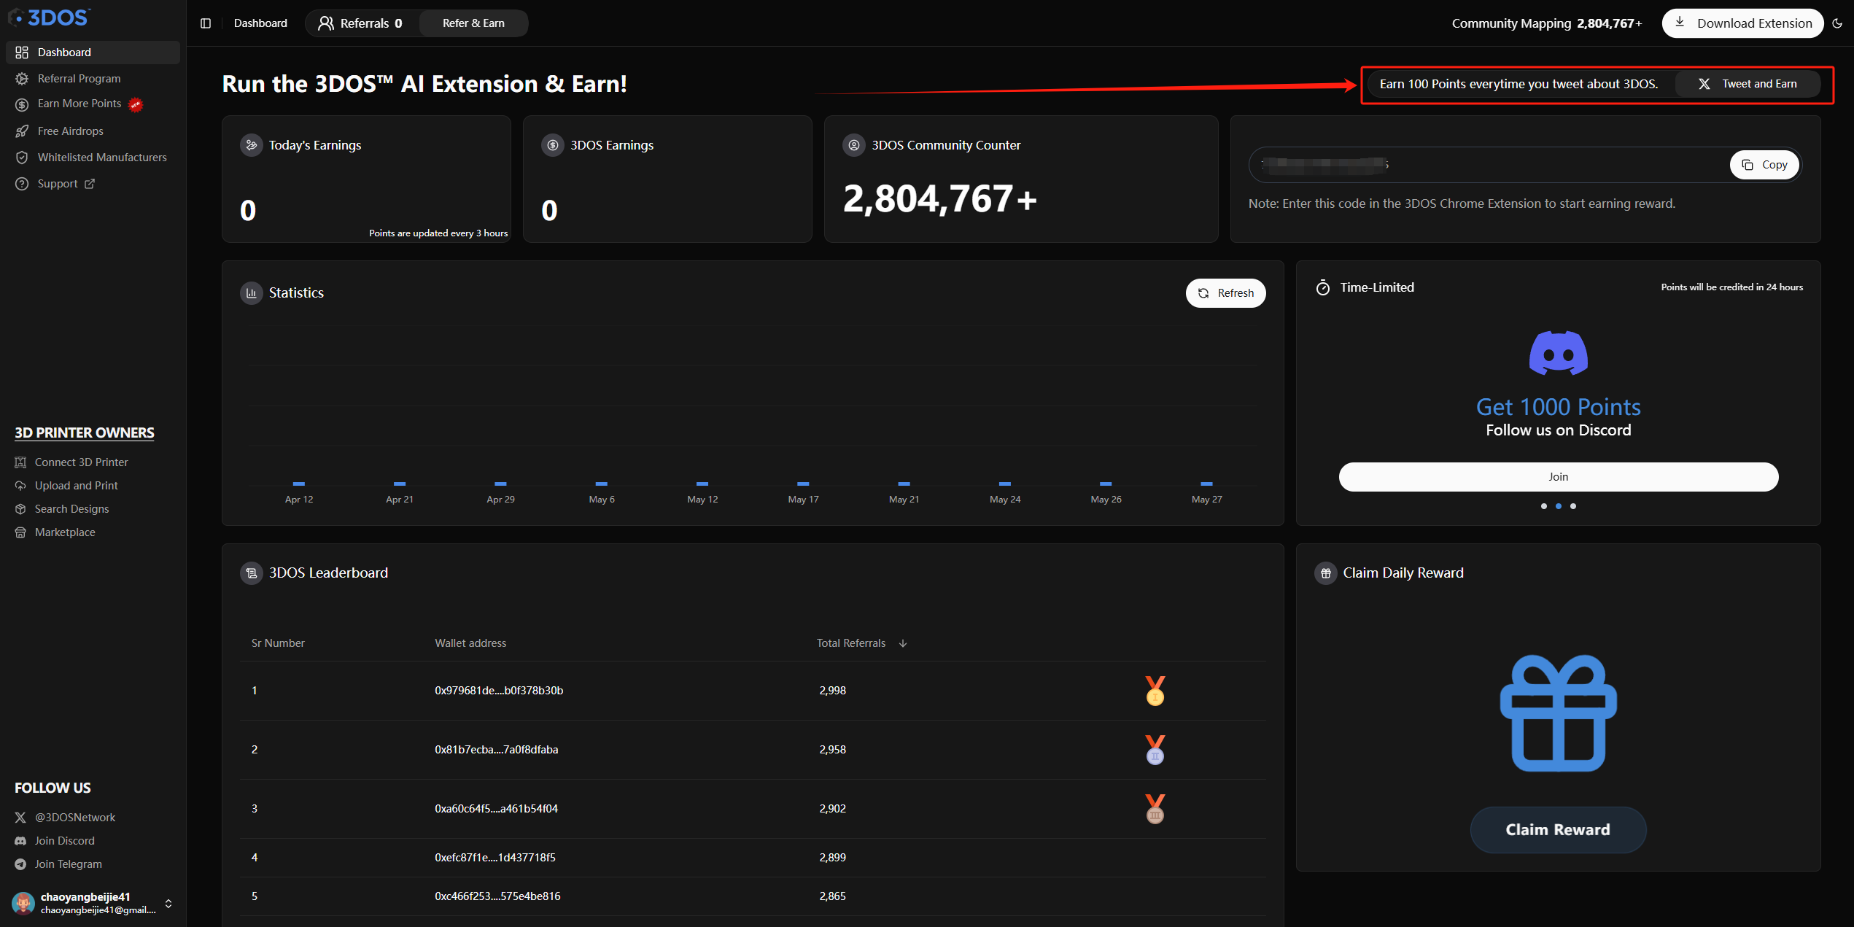Click the 3DOS Leaderboard icon
The width and height of the screenshot is (1854, 927).
point(252,573)
